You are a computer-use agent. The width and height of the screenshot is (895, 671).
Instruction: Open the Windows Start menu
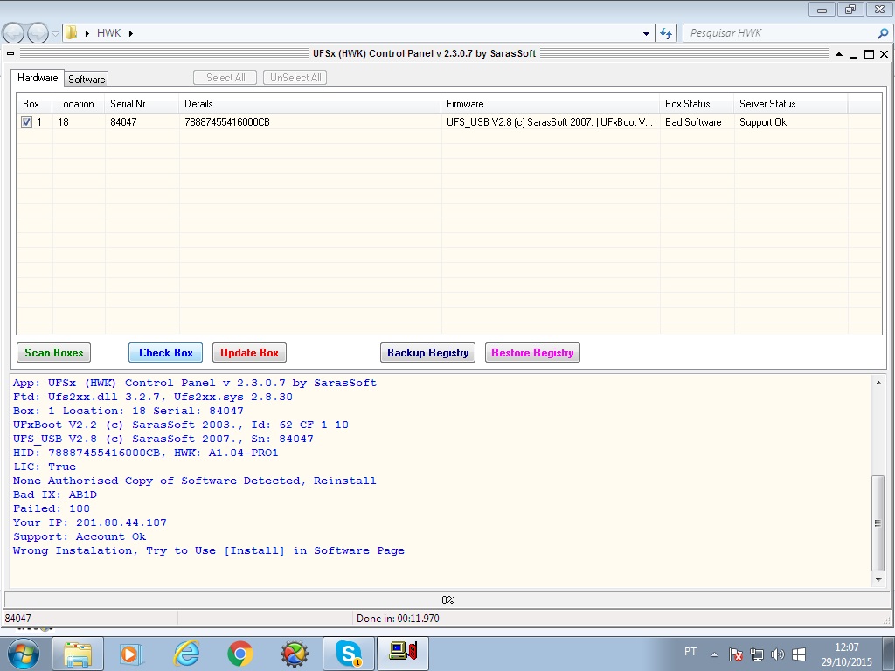24,654
